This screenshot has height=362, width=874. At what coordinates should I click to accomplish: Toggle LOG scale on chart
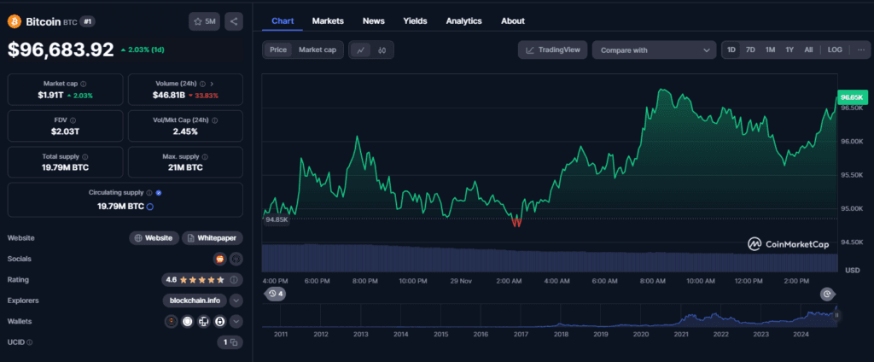pyautogui.click(x=835, y=50)
